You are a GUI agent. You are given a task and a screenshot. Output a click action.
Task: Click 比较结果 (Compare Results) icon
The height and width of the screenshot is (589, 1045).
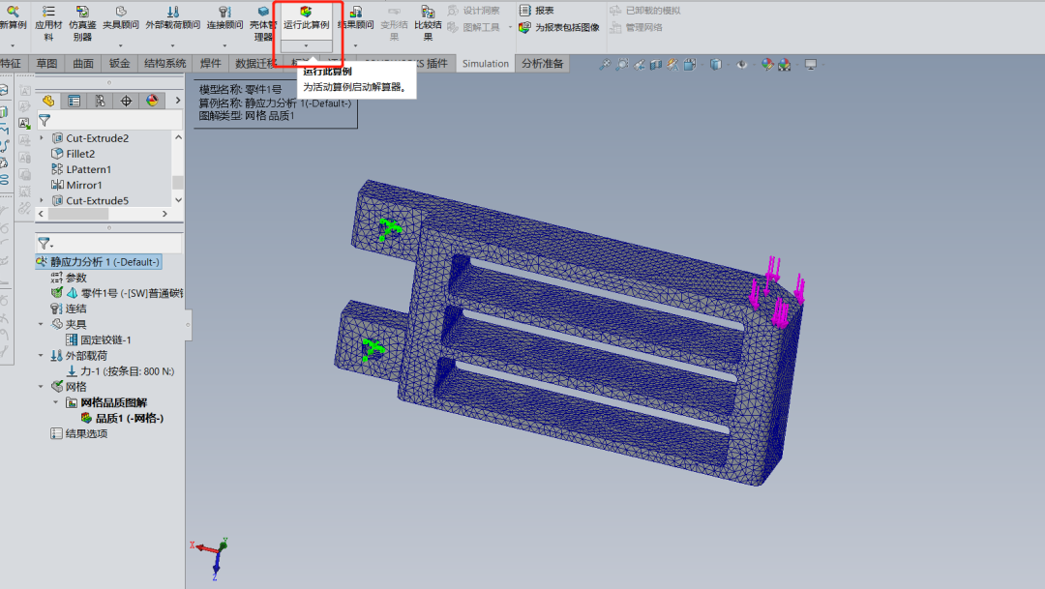(428, 23)
